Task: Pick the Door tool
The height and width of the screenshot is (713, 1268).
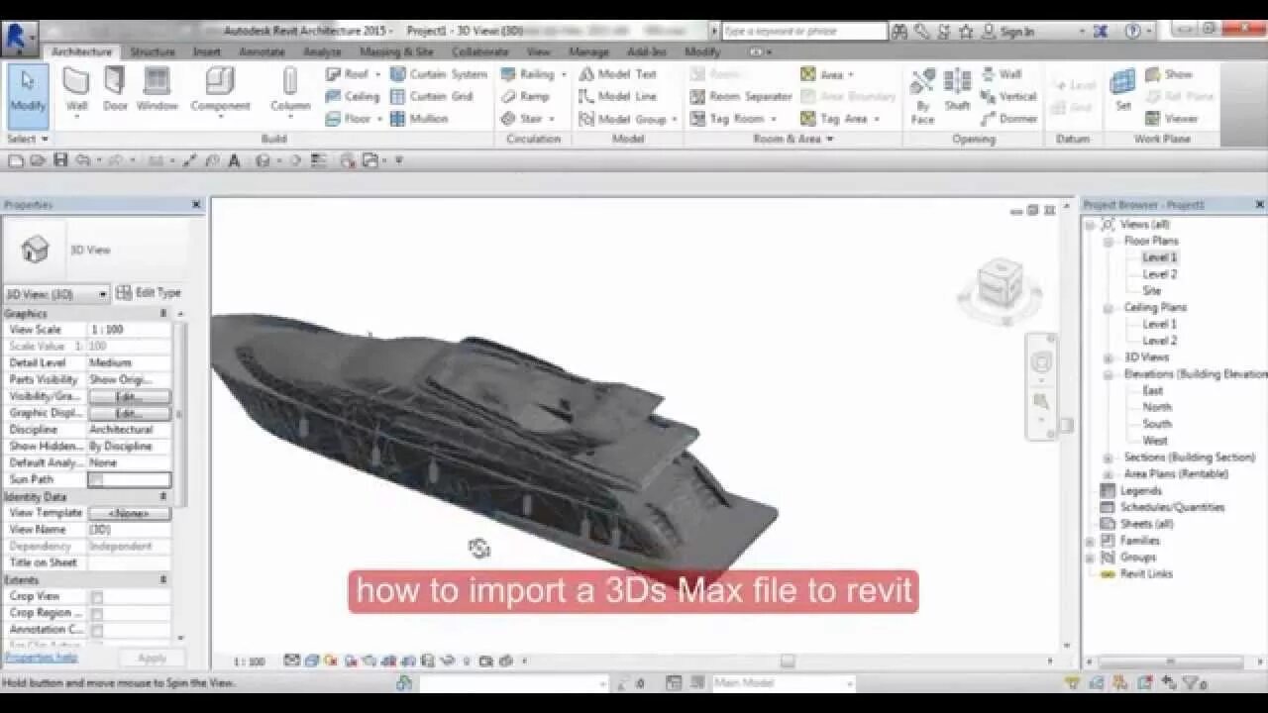Action: pos(115,90)
